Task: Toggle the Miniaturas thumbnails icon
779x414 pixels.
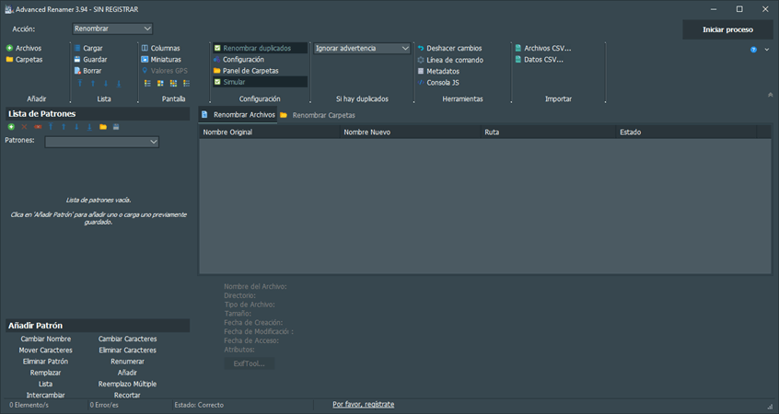Action: tap(145, 60)
